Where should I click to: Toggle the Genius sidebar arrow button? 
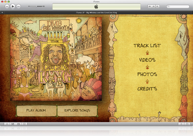(x=187, y=124)
